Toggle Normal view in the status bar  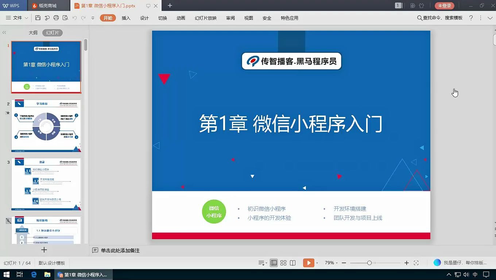[274, 262]
